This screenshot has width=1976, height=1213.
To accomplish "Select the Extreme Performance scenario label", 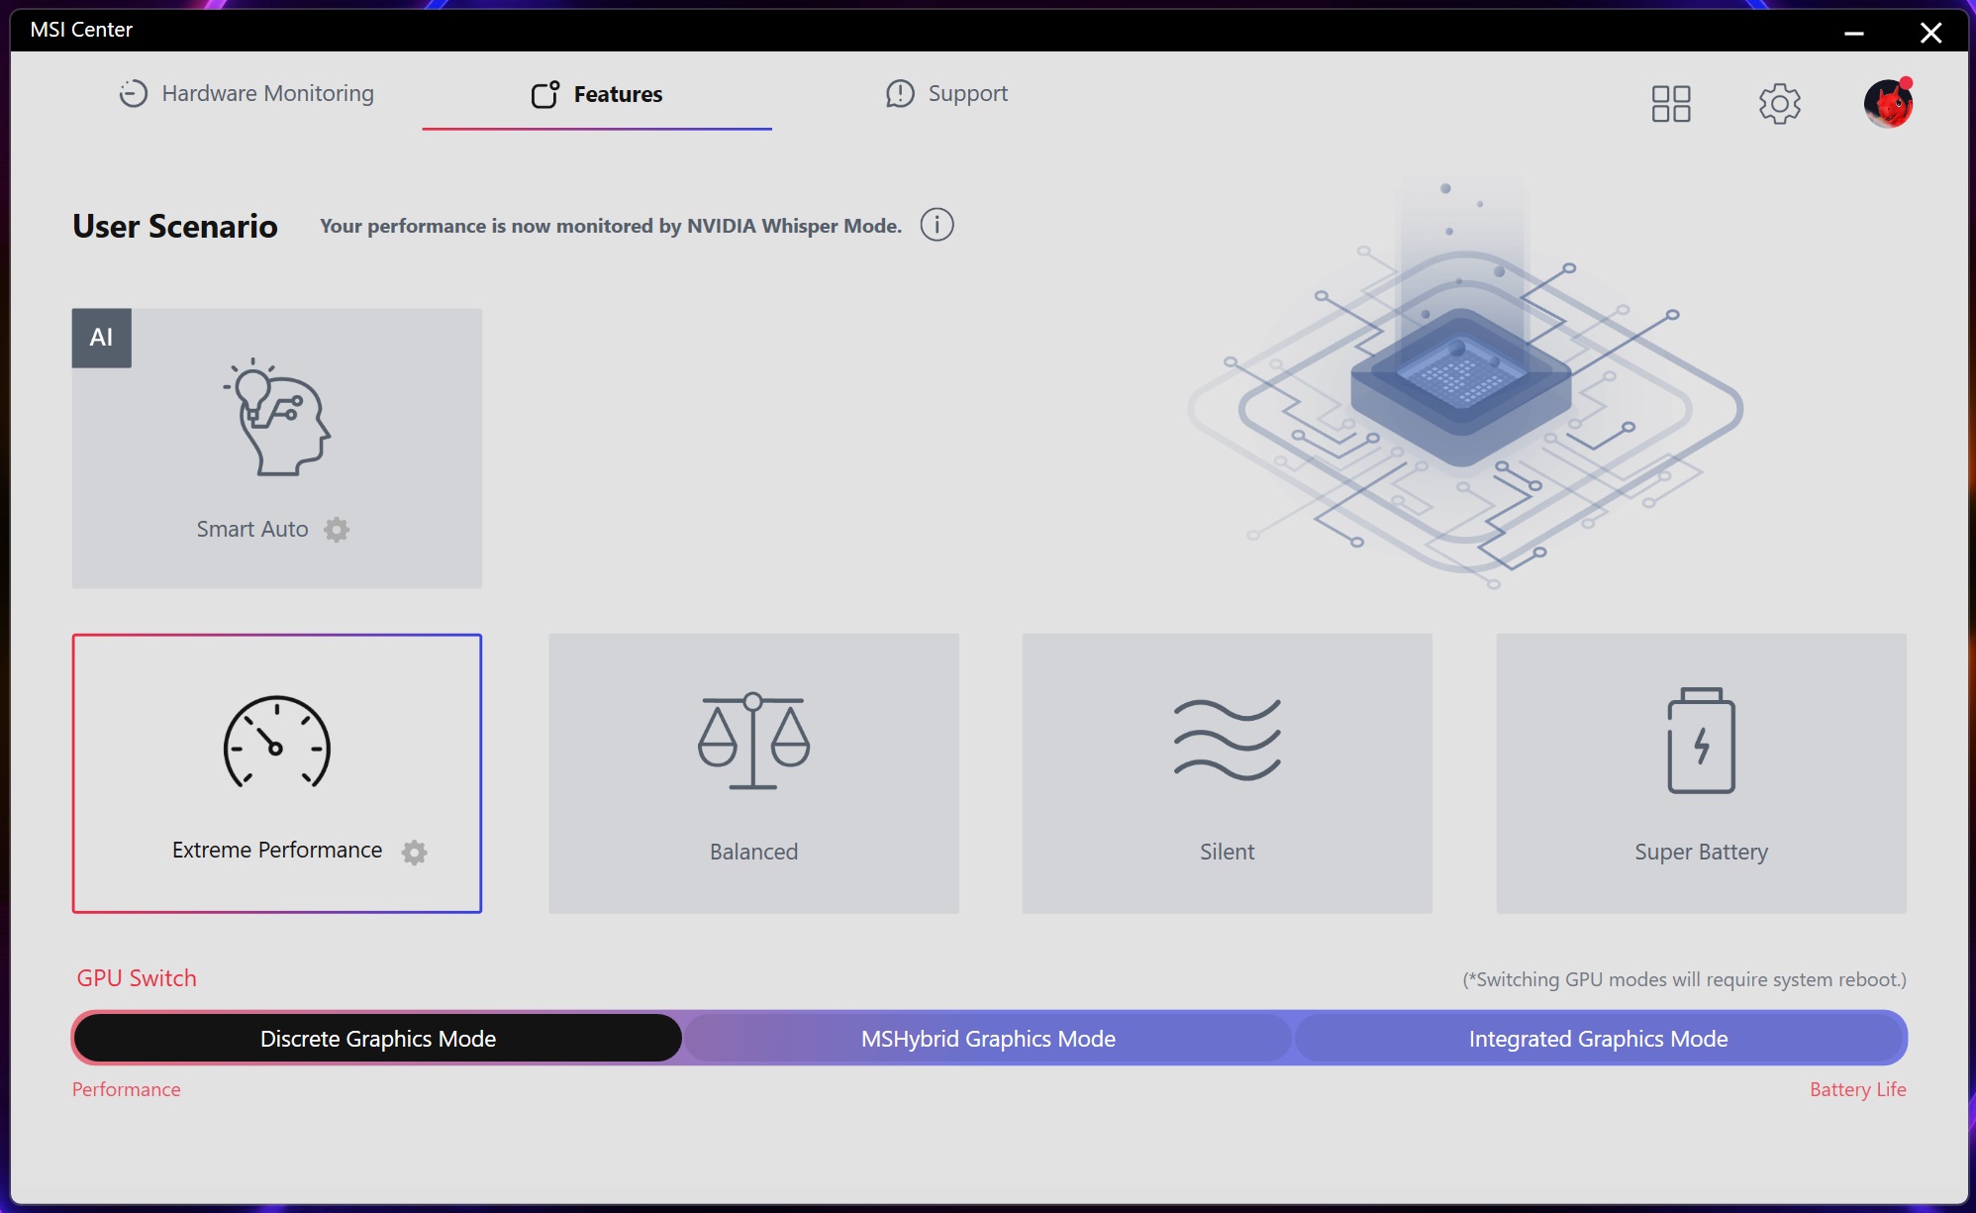I will [x=277, y=850].
